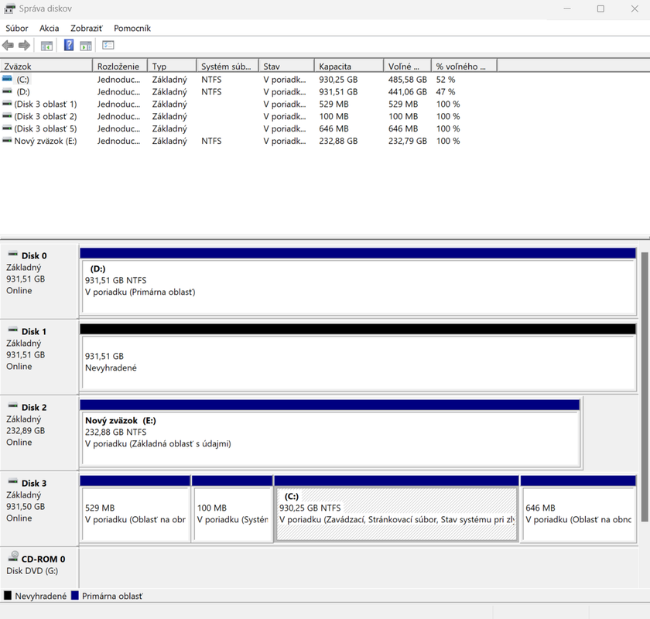This screenshot has height=619, width=650.
Task: Click the (D:) volume drive icon
Action: click(7, 91)
